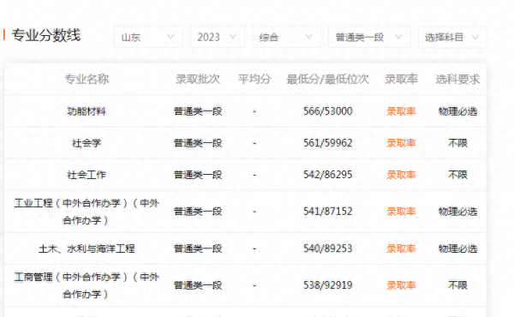Image resolution: width=514 pixels, height=317 pixels.
Task: Click 录取率 link in 功能材料 row
Action: click(x=401, y=111)
